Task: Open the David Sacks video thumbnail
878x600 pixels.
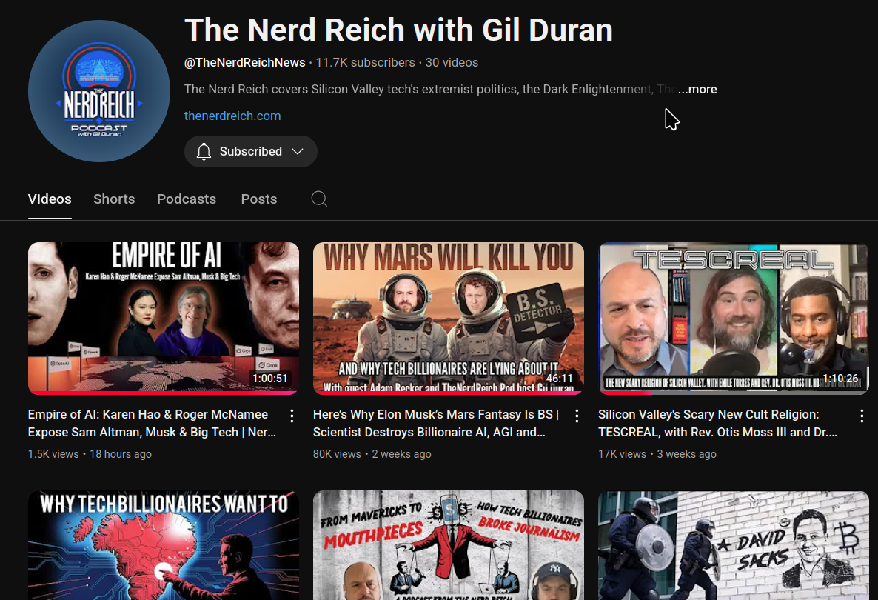Action: coord(734,545)
